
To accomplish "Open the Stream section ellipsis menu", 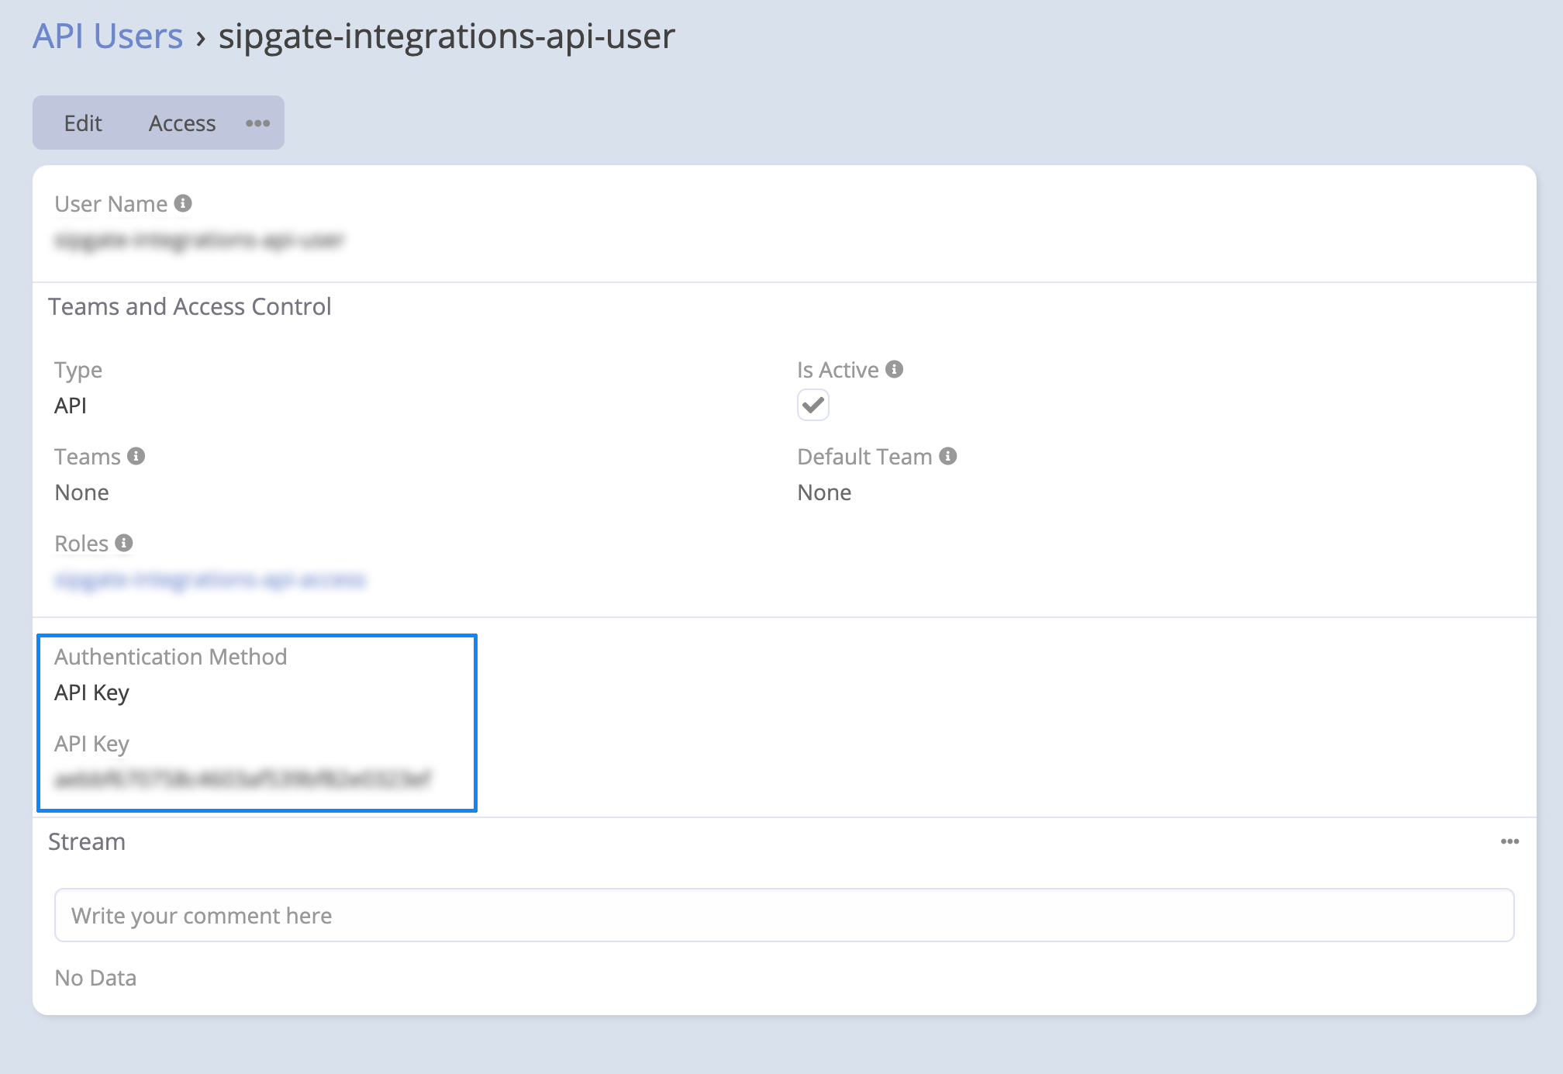I will [1509, 841].
